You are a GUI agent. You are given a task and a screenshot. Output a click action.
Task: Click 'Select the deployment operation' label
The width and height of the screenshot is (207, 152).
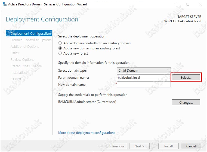point(82,36)
